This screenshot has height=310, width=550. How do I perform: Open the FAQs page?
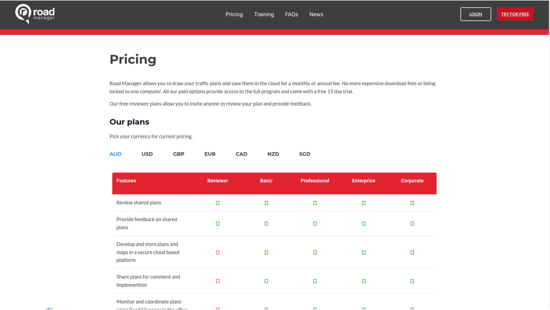click(291, 14)
